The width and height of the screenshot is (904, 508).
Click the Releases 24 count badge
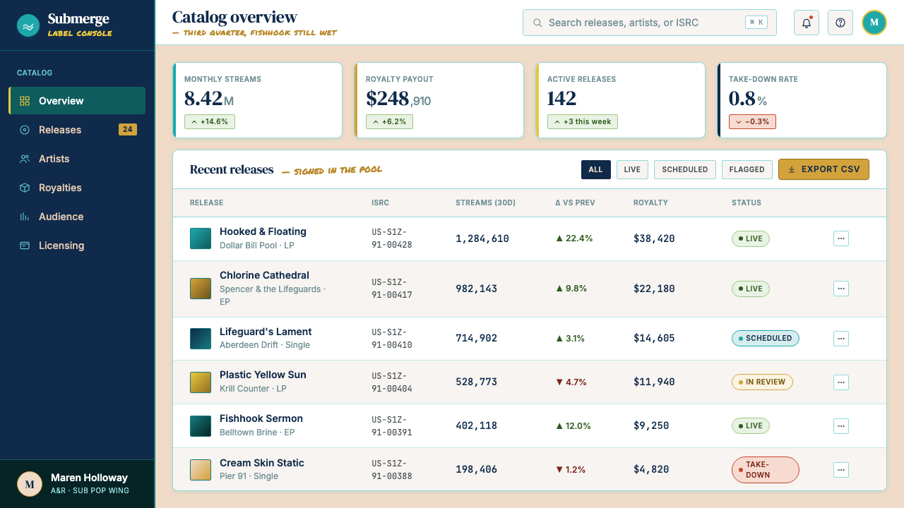pos(128,129)
